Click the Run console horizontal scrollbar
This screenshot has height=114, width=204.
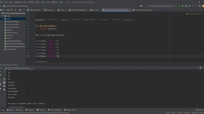(16, 107)
